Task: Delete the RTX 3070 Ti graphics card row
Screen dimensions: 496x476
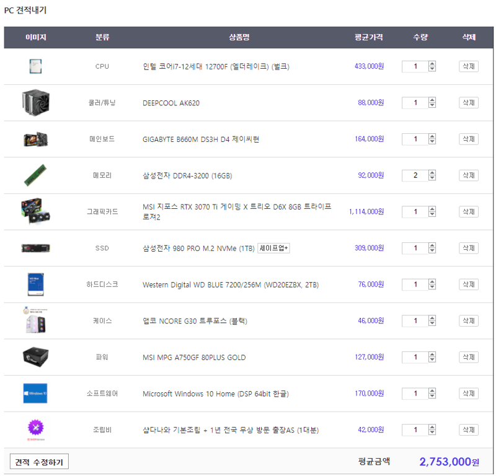Action: click(469, 211)
